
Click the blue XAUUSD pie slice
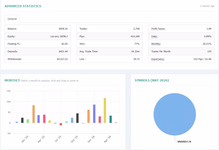174,114
